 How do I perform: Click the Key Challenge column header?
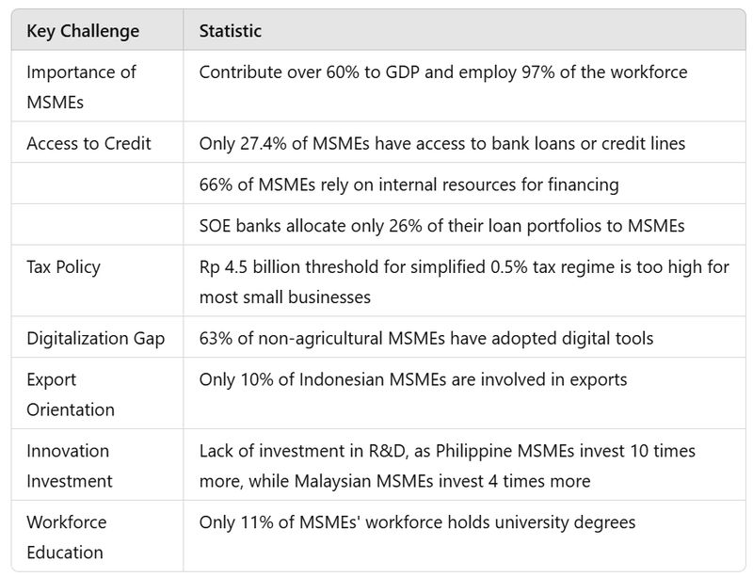tap(83, 31)
